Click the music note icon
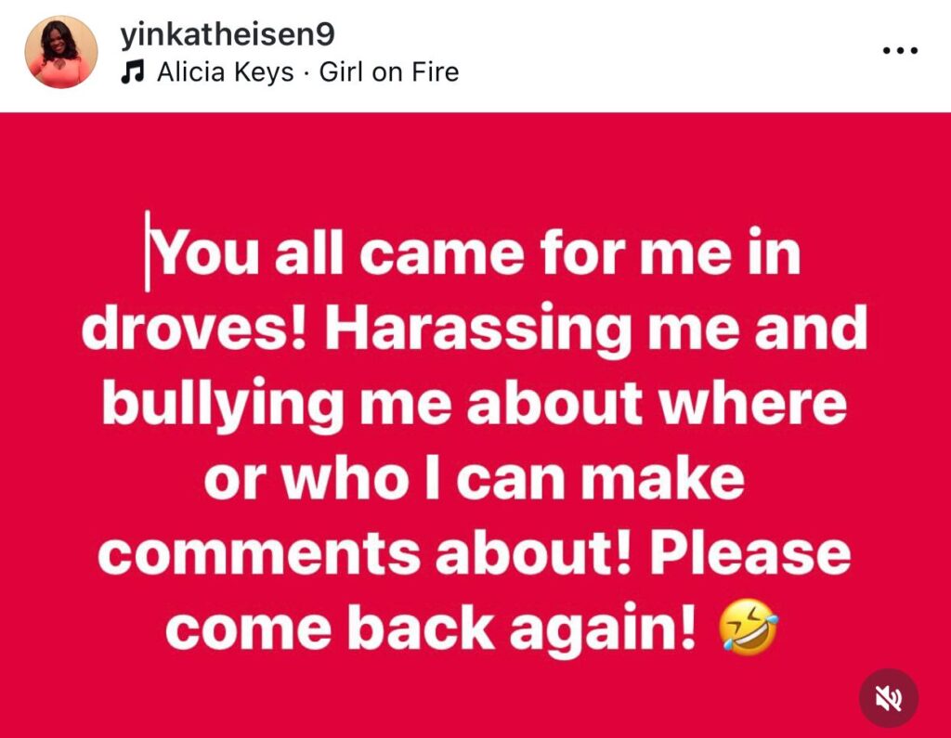The height and width of the screenshot is (738, 951). click(x=133, y=71)
